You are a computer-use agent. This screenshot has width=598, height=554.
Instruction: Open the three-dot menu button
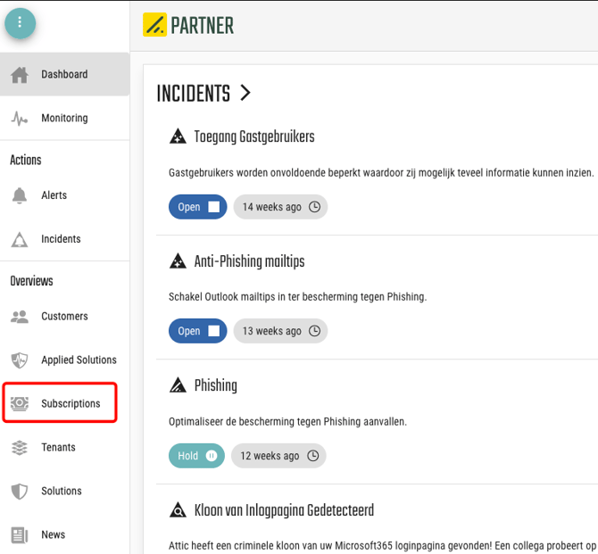coord(21,22)
